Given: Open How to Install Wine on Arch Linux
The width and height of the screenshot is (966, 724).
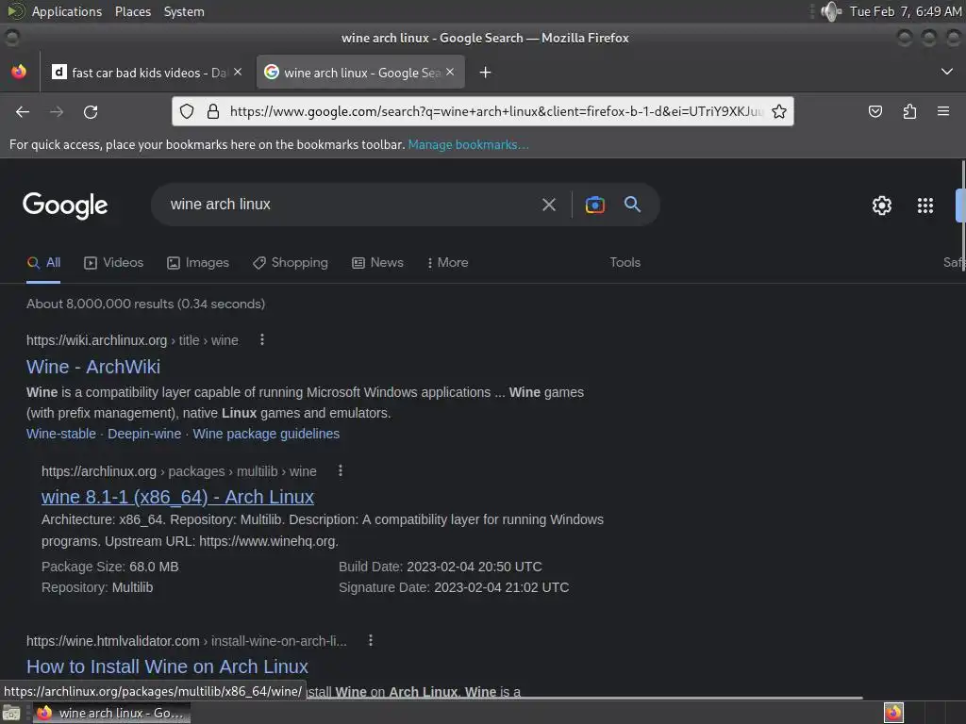Looking at the screenshot, I should pyautogui.click(x=167, y=666).
